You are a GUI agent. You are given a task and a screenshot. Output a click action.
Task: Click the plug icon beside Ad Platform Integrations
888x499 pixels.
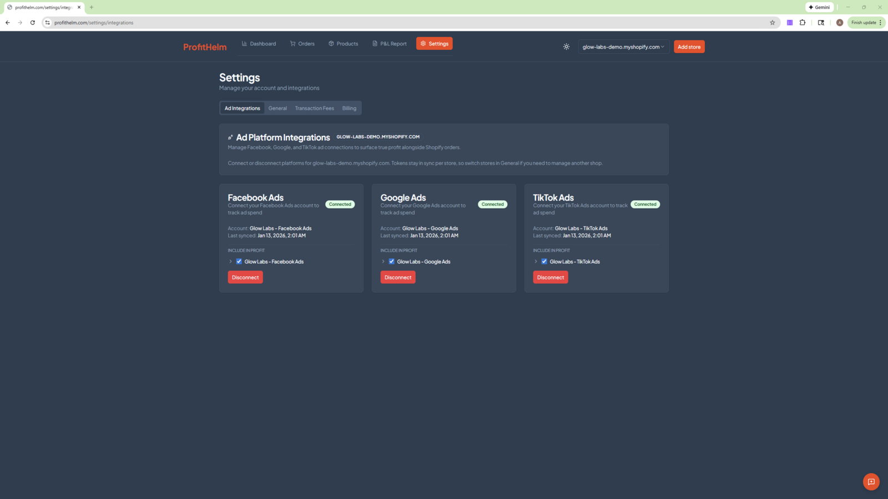point(230,138)
